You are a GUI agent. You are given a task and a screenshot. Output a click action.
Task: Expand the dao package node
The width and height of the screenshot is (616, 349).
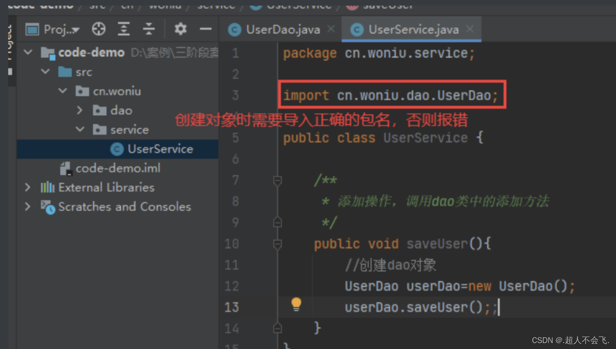tap(80, 110)
